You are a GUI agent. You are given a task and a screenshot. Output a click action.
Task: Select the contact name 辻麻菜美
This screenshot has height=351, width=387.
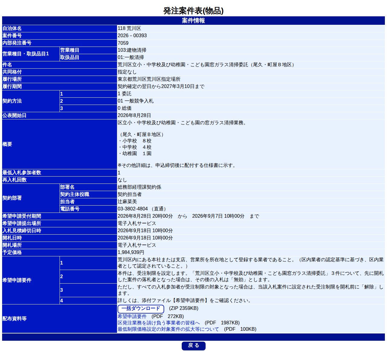click(x=127, y=202)
